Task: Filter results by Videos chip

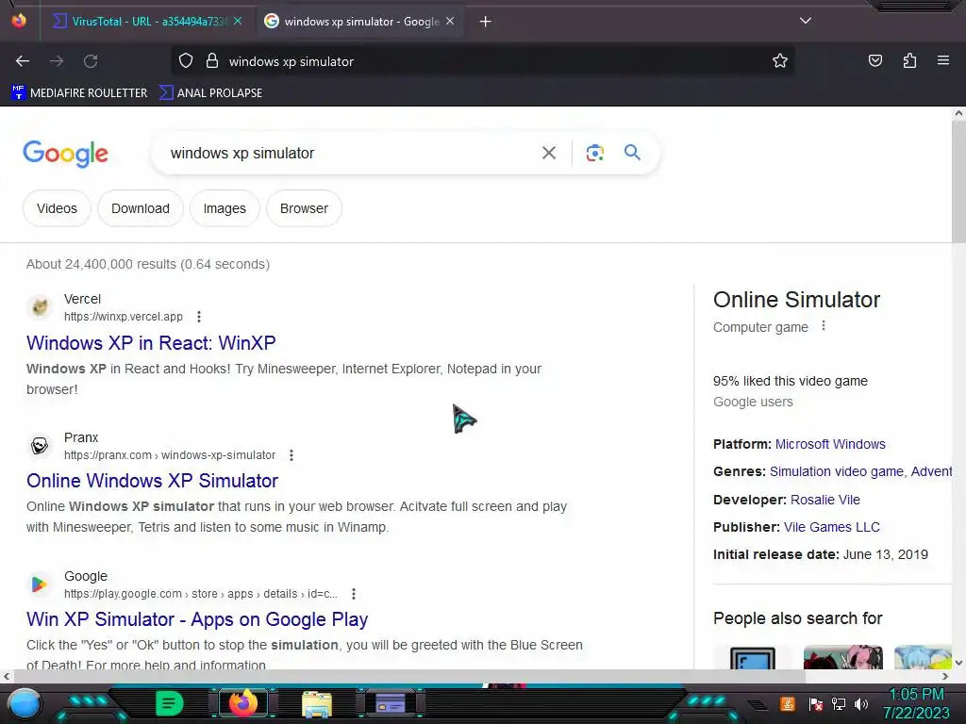Action: coord(57,208)
